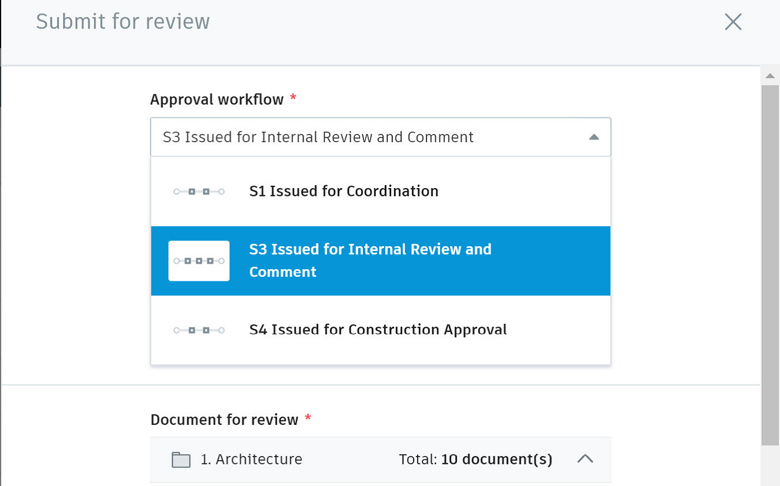Image resolution: width=780 pixels, height=486 pixels.
Task: Click the S4 workflow steps diagram icon
Action: pos(199,330)
